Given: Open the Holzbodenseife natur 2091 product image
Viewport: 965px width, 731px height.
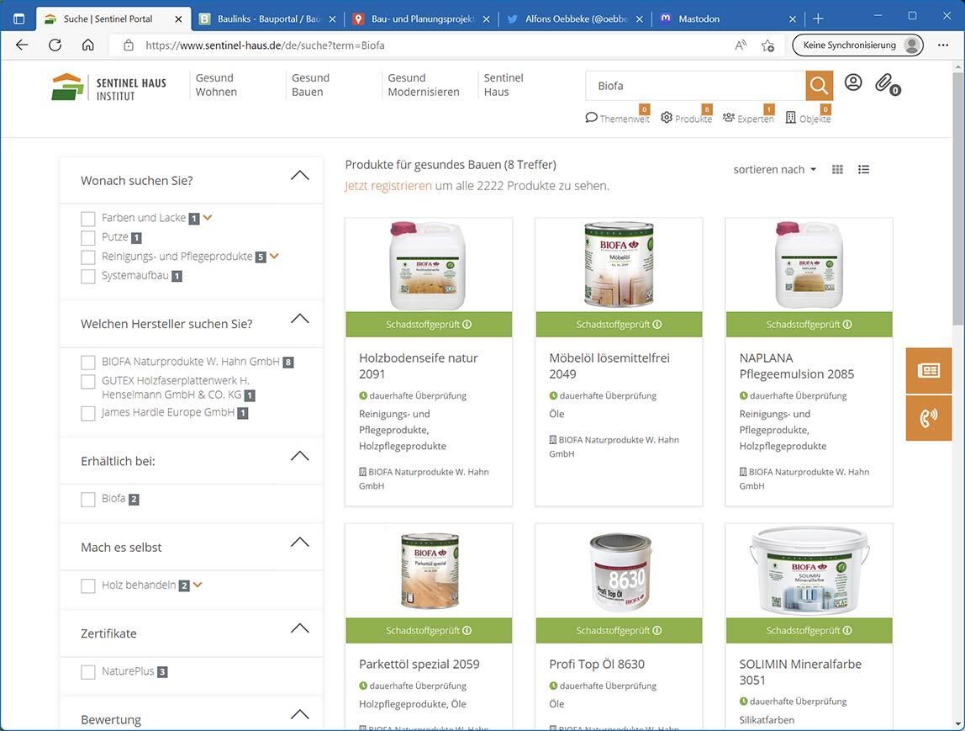Looking at the screenshot, I should 429,266.
